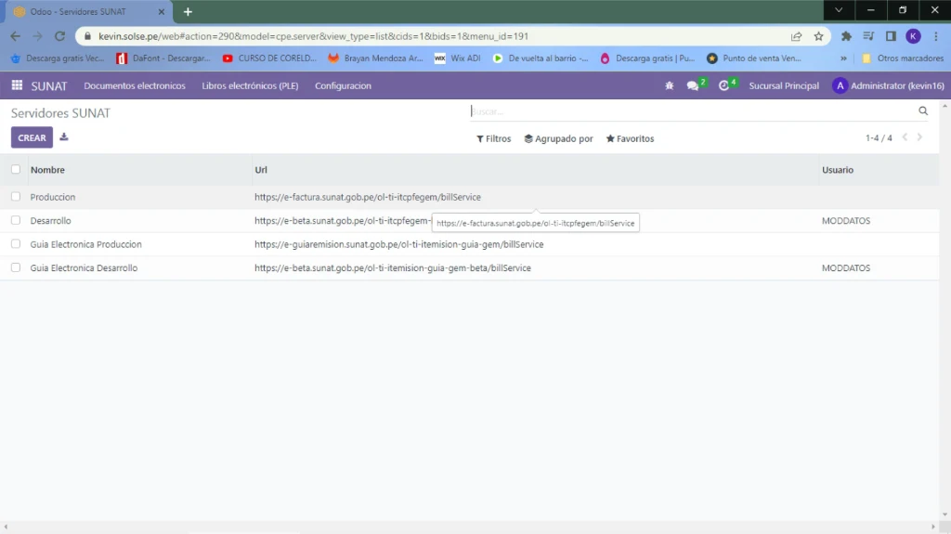The image size is (951, 534).
Task: Click the browser back arrow
Action: pyautogui.click(x=16, y=36)
